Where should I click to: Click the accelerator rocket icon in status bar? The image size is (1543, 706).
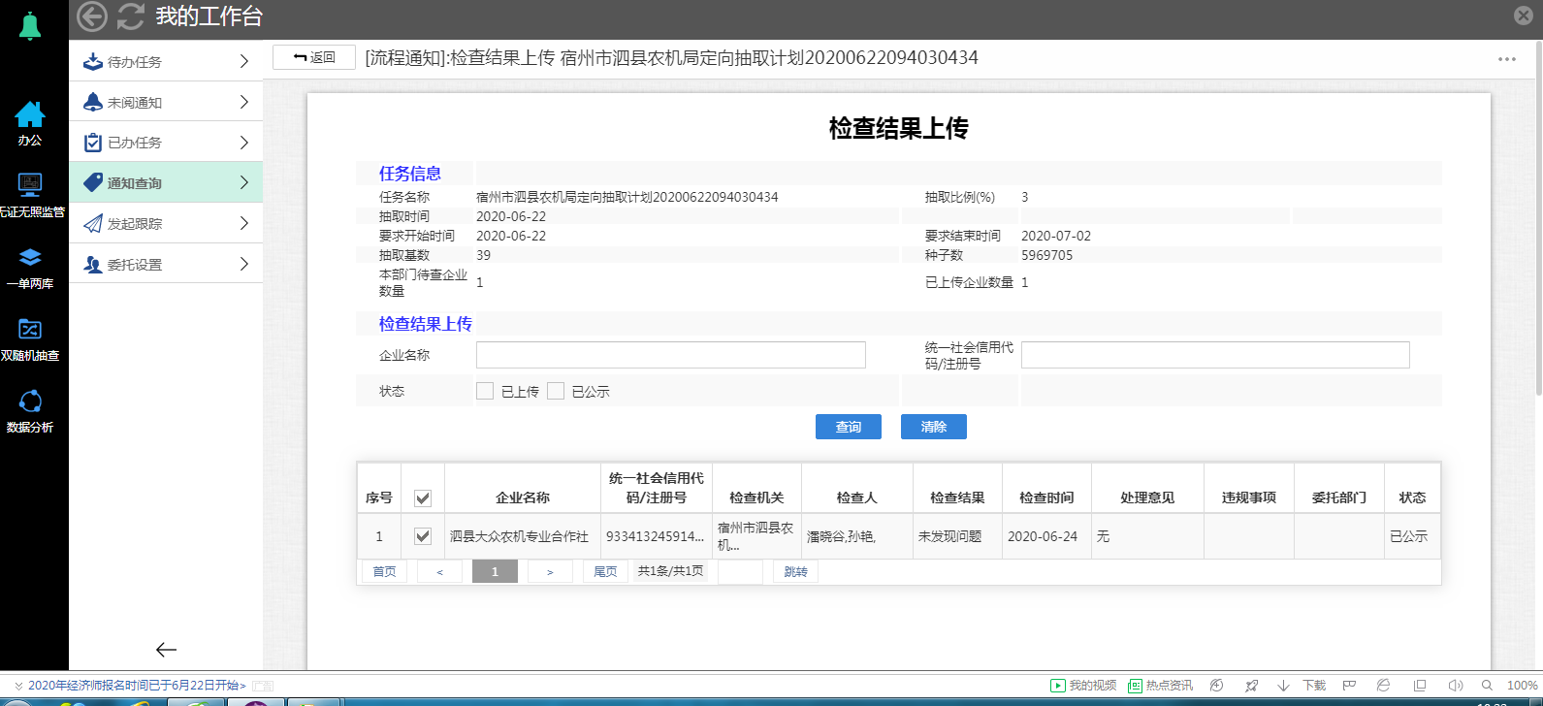click(x=1251, y=685)
